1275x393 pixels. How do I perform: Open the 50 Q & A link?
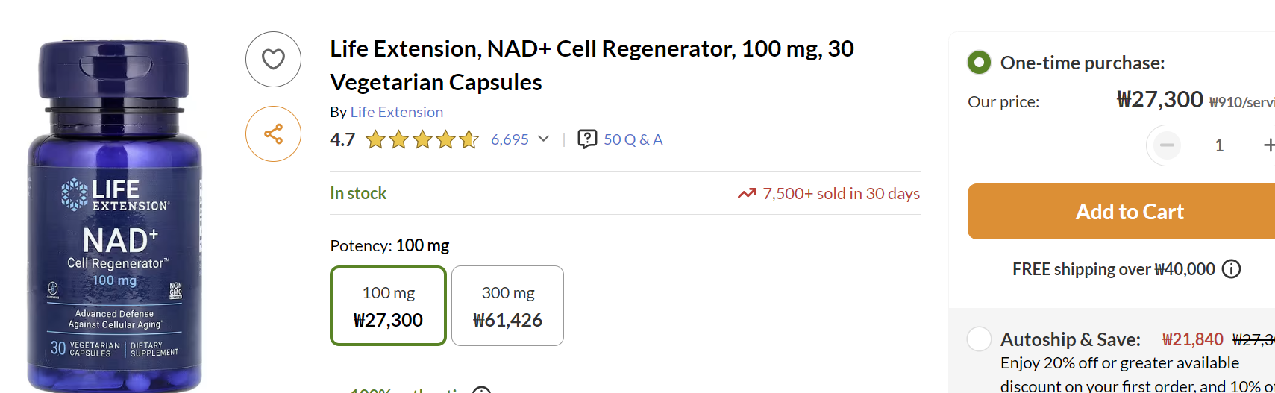633,139
